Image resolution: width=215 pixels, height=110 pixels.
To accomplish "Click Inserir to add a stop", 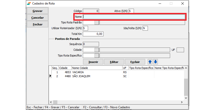I will coord(93,62).
